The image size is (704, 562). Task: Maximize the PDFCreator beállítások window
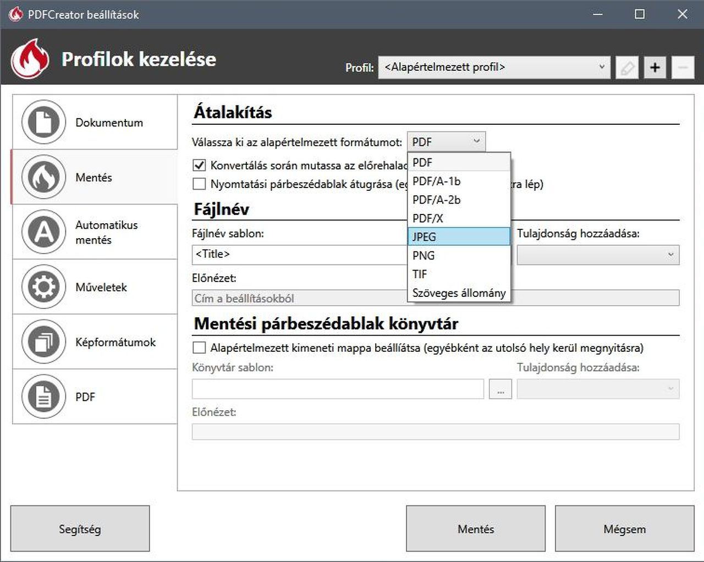[x=640, y=14]
